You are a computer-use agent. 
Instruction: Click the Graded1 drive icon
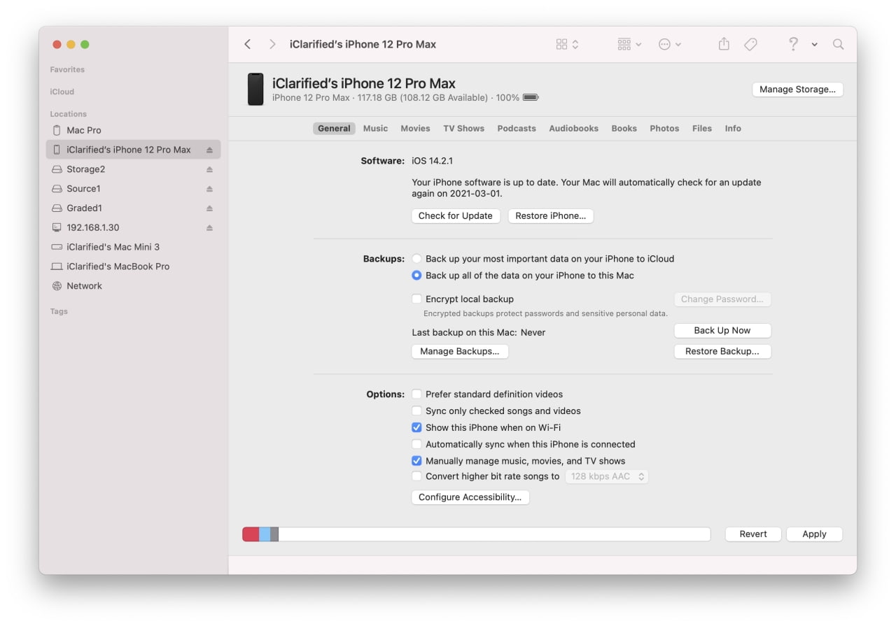(x=57, y=208)
